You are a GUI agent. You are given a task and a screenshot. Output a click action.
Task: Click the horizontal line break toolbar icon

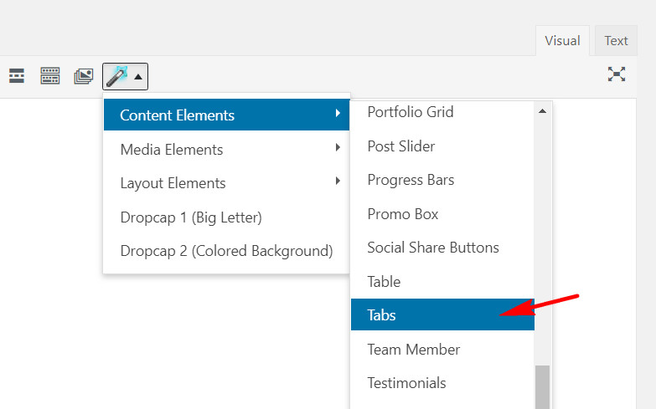pos(17,76)
